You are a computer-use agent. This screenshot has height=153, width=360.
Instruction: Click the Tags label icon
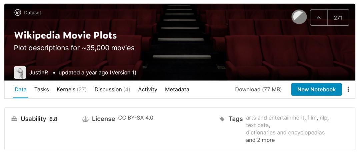(222, 119)
